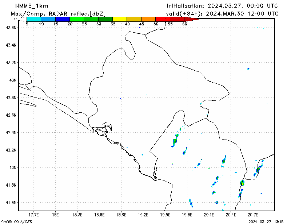291x224 pixels.
Task: Click the light blue 10-15 dBZ swatch
Action: point(48,19)
